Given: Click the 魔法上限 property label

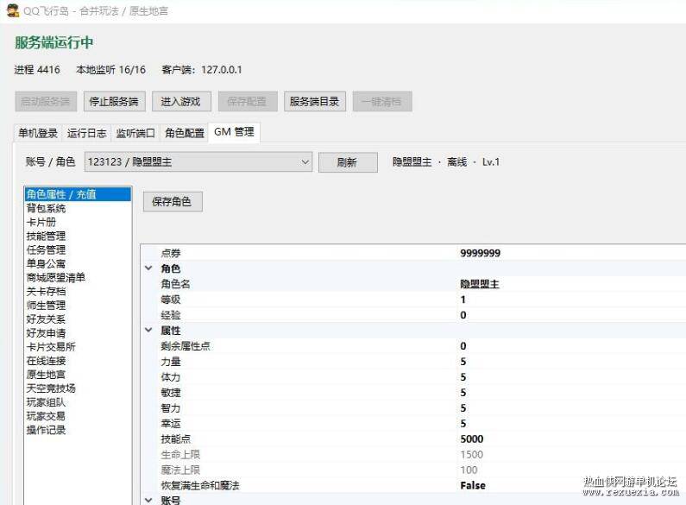Looking at the screenshot, I should tap(180, 470).
